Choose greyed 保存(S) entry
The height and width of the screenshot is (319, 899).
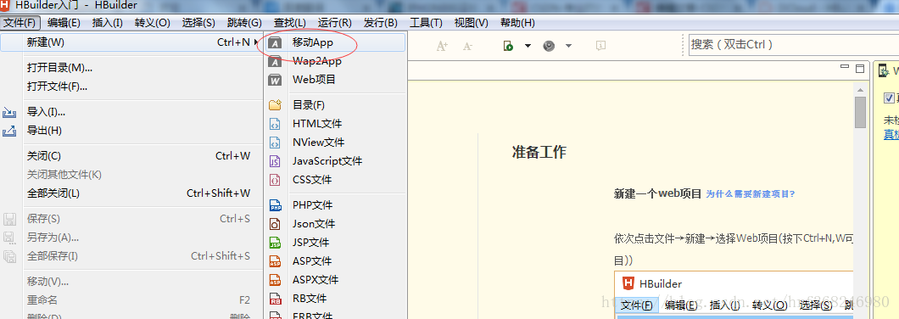131,219
